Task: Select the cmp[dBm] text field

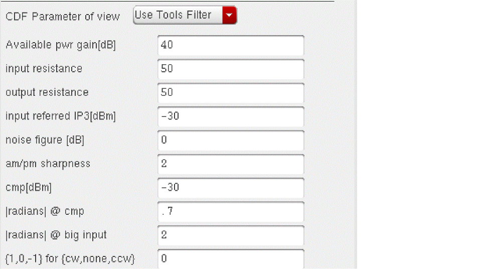Action: [230, 188]
